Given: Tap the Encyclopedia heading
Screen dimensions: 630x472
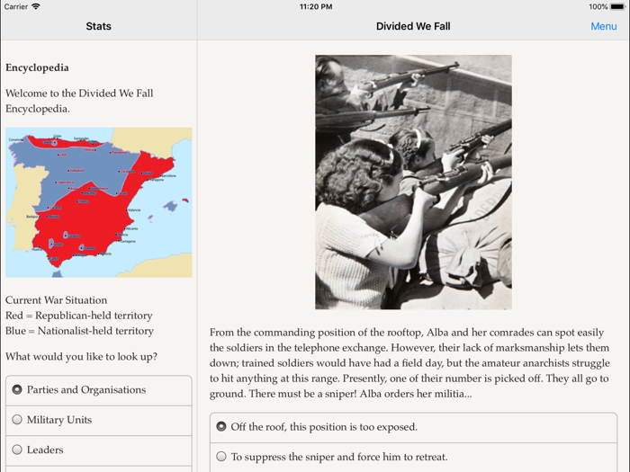Looking at the screenshot, I should 37,67.
